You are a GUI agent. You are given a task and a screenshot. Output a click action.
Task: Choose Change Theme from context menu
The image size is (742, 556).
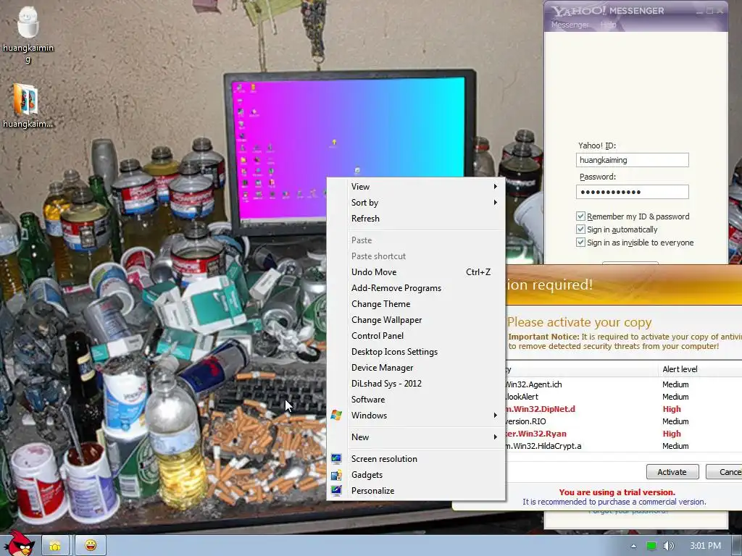415,304
